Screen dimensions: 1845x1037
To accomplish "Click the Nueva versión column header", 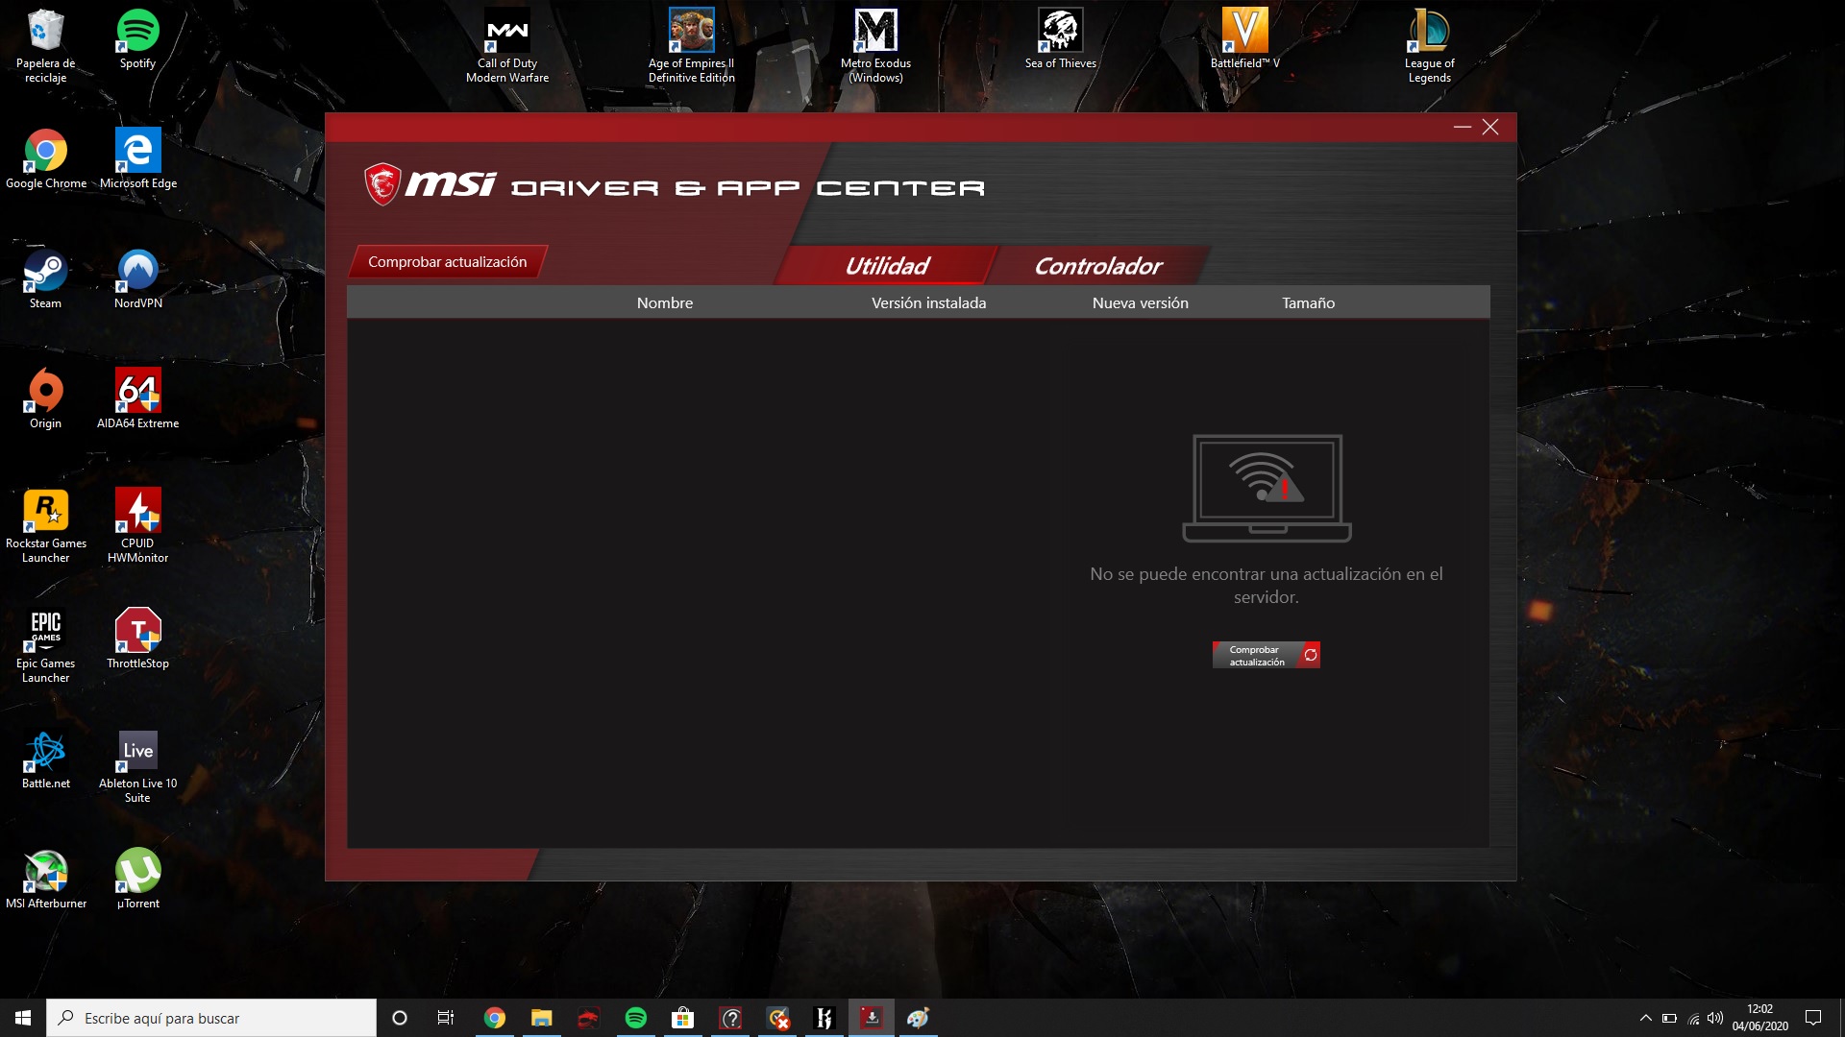I will pyautogui.click(x=1140, y=302).
